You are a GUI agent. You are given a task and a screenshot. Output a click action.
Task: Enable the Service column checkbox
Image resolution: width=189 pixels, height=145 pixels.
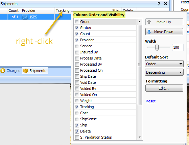coord(77,46)
